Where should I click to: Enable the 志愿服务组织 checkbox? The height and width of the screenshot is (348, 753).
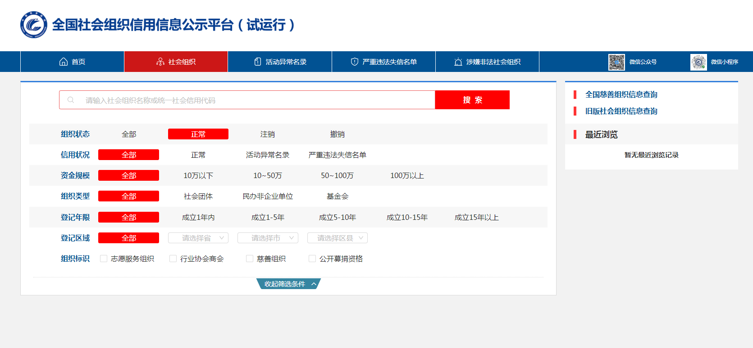pyautogui.click(x=104, y=259)
